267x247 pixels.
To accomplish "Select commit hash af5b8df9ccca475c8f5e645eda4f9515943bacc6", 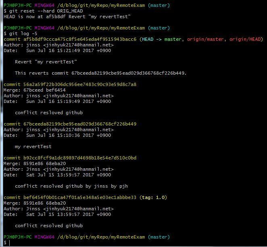I will (x=80, y=39).
